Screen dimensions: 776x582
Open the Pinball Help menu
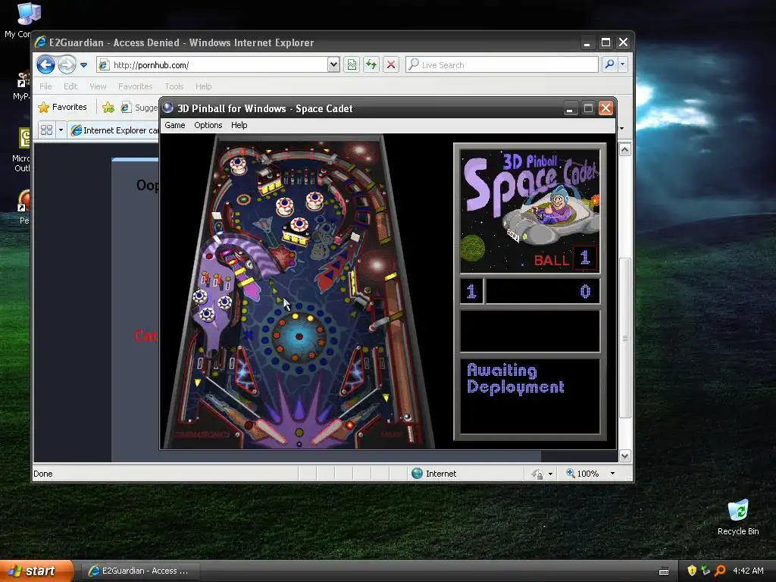(239, 125)
